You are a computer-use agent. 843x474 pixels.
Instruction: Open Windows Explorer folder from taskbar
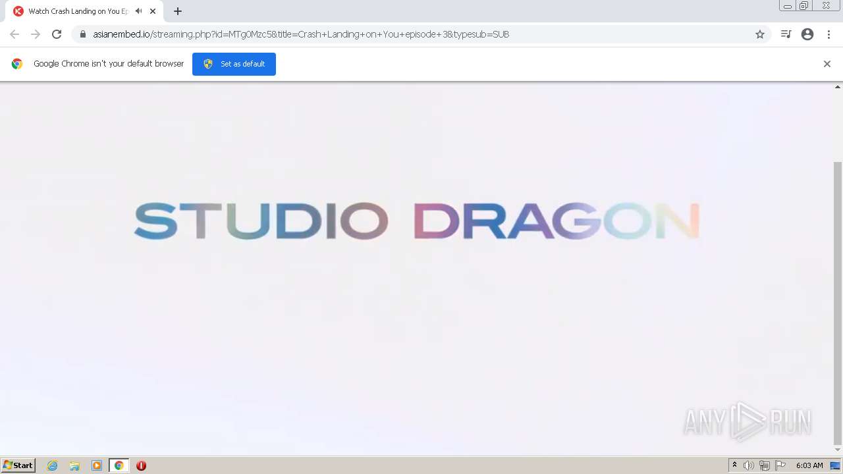pyautogui.click(x=74, y=465)
